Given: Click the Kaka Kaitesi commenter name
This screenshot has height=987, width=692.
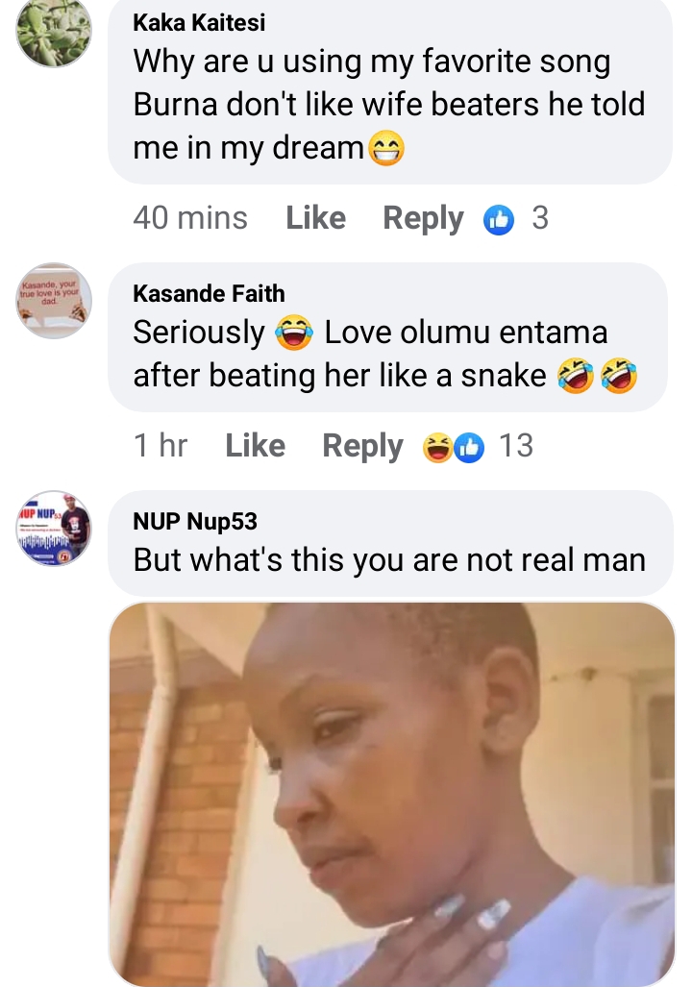Looking at the screenshot, I should 199,22.
